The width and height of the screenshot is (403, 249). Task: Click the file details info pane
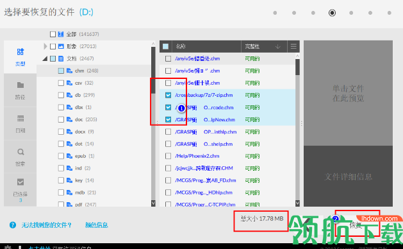tap(349, 176)
